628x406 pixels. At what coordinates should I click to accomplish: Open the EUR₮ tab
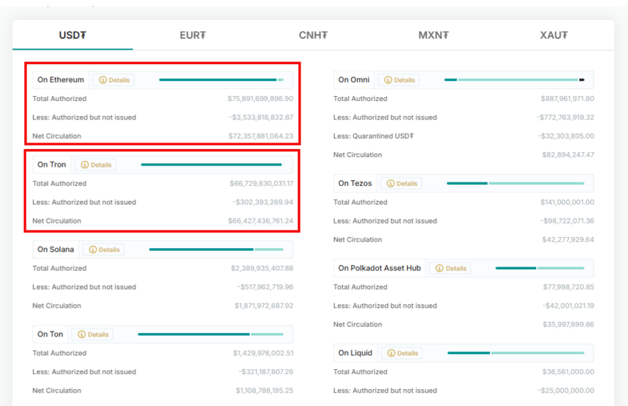coord(193,35)
